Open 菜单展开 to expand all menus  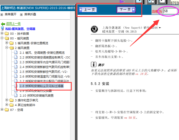11,14
